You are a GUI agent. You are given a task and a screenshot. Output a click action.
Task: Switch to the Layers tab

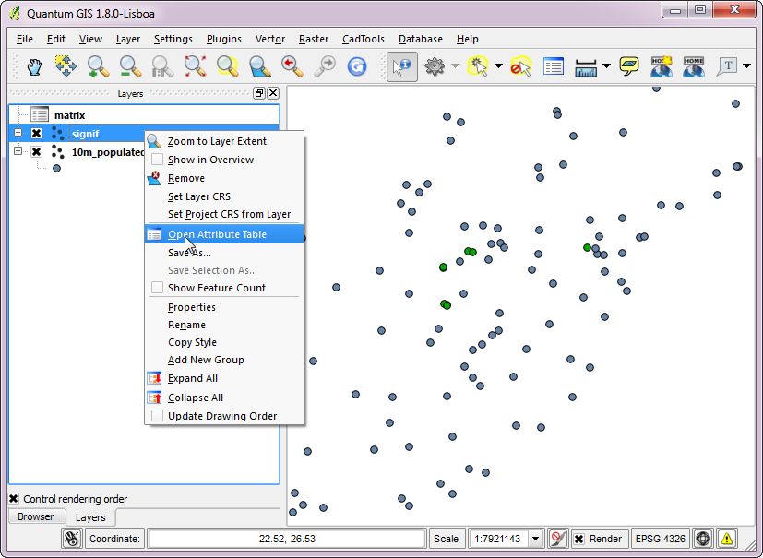click(90, 517)
